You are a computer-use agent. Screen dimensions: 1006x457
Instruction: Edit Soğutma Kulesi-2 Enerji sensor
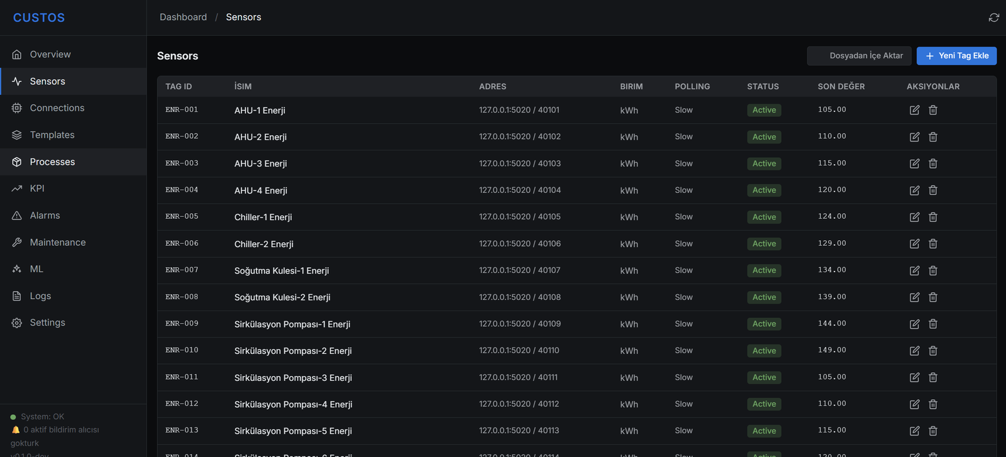[915, 297]
